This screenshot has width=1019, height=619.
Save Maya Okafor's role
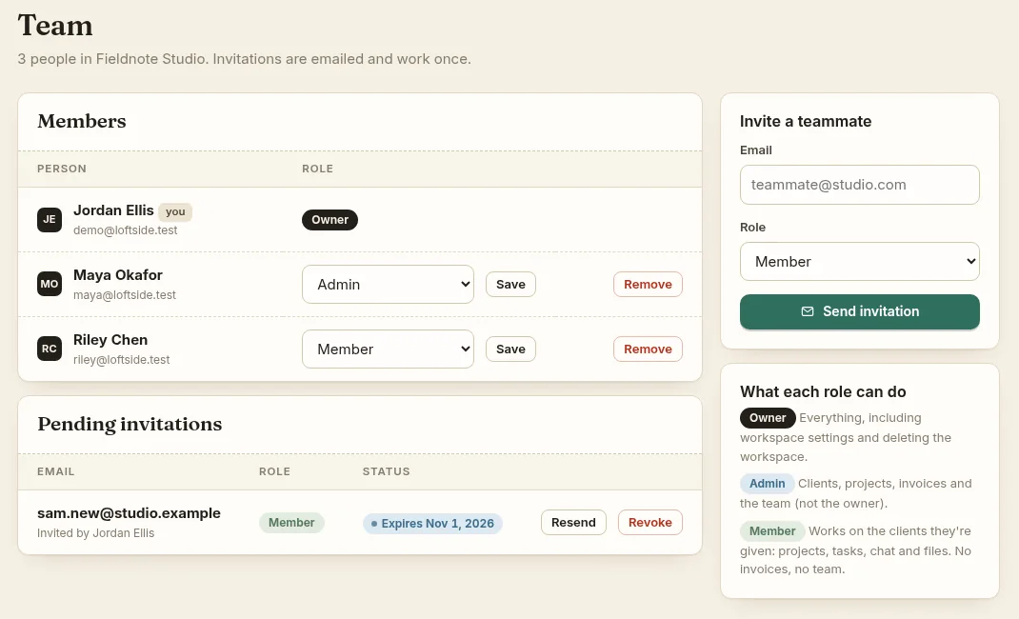[x=510, y=284]
